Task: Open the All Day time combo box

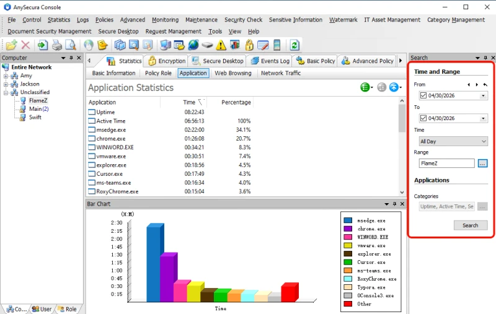Action: click(x=453, y=141)
